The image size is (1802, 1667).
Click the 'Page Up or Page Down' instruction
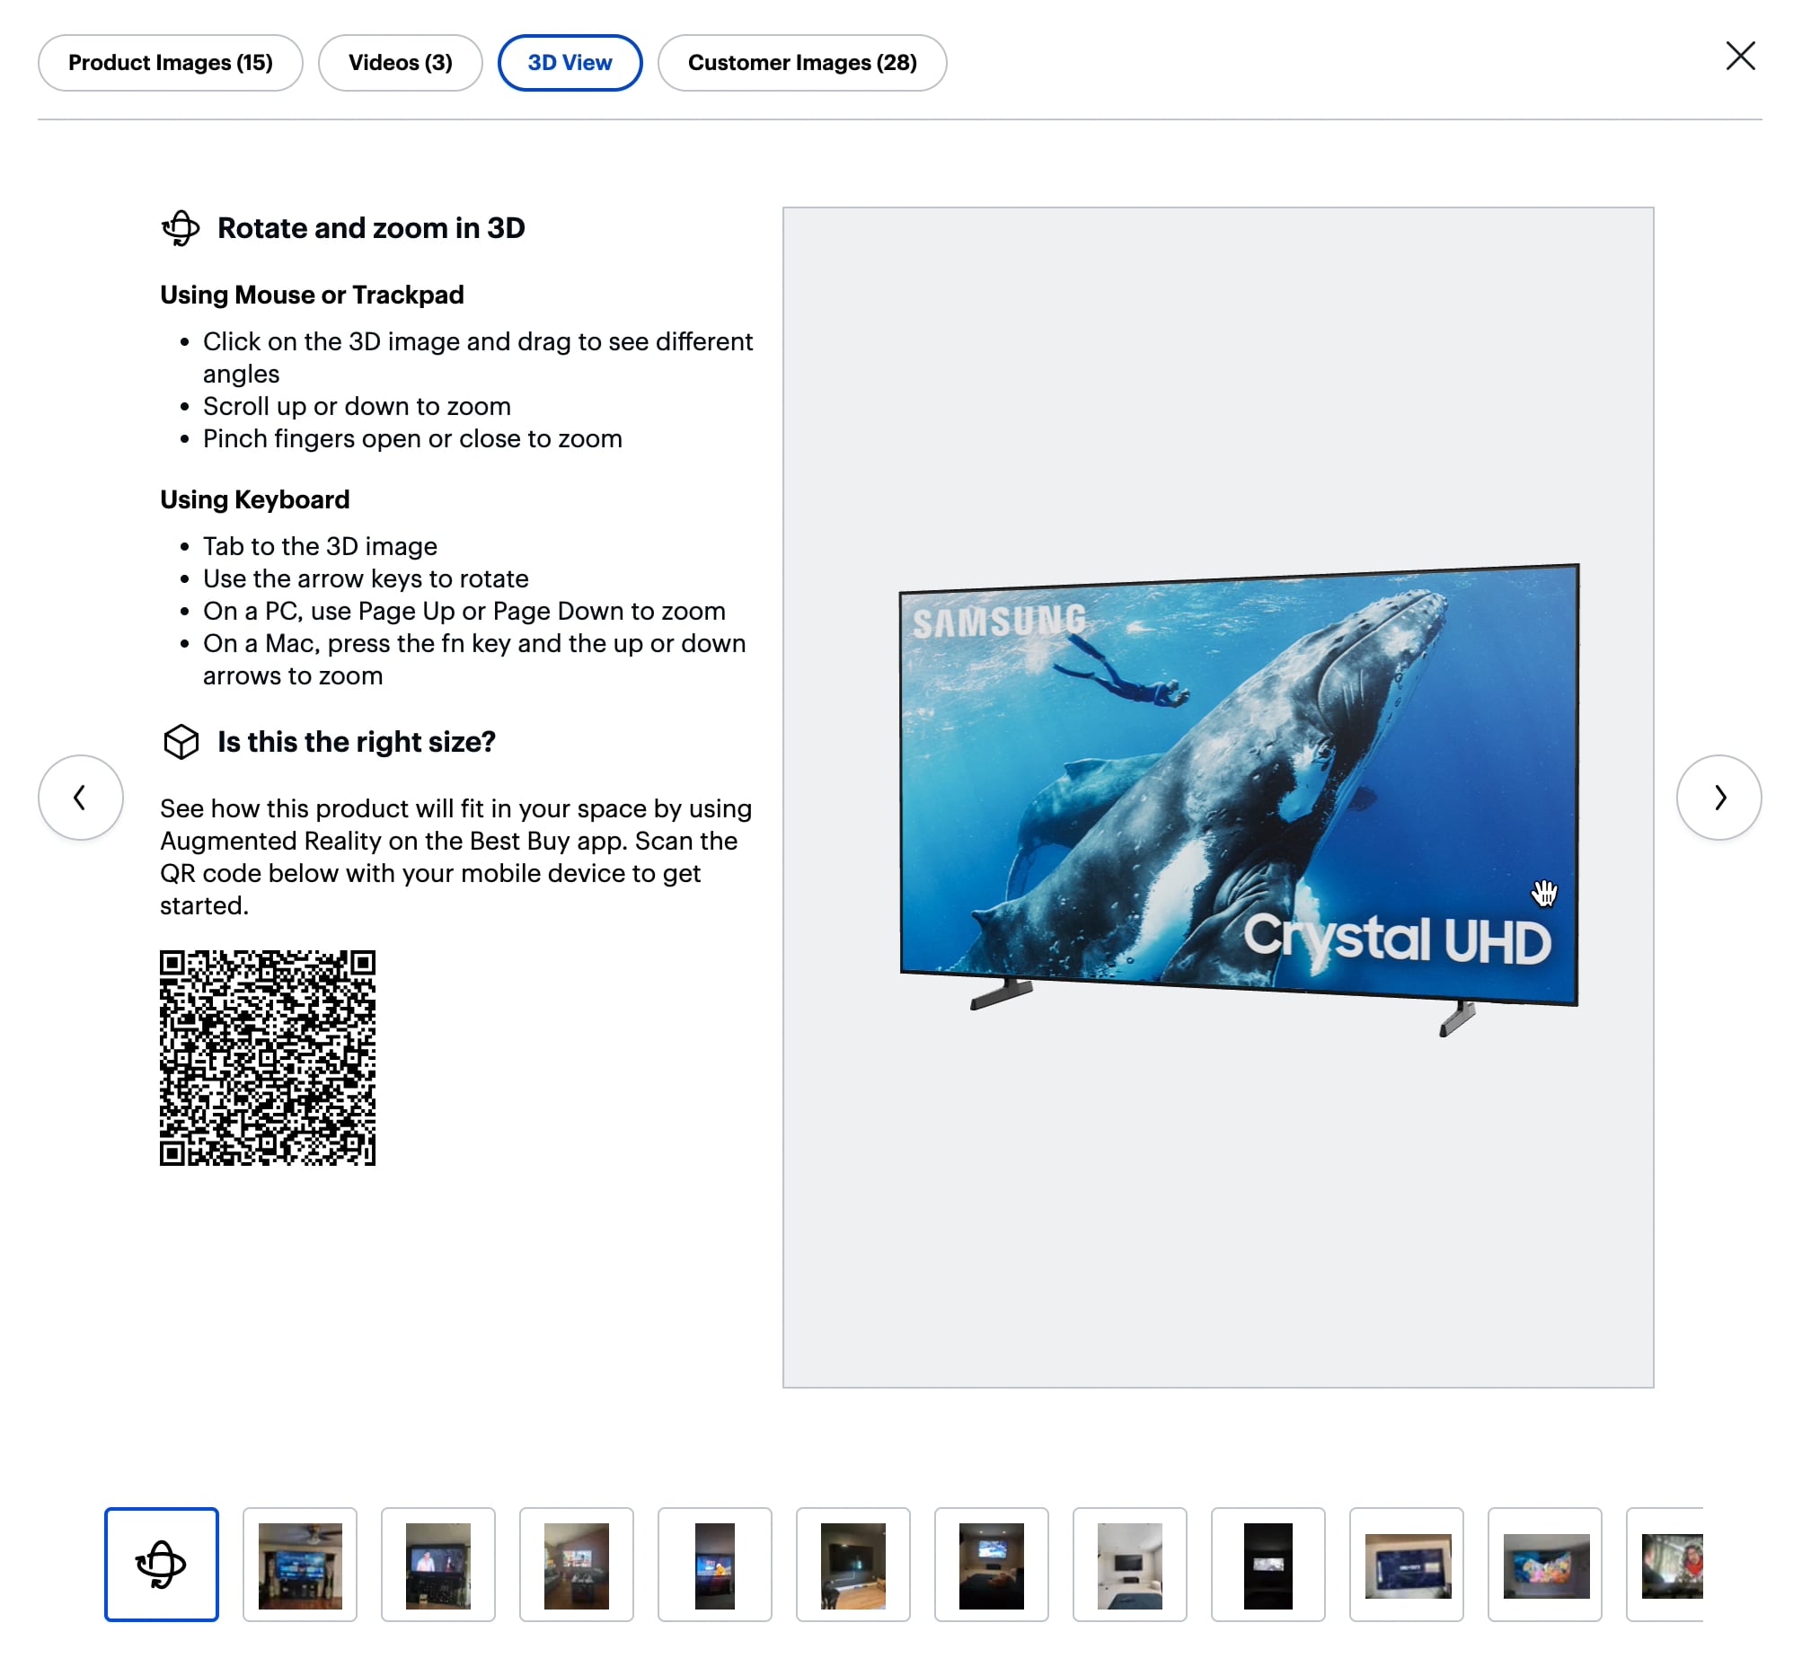(x=464, y=611)
